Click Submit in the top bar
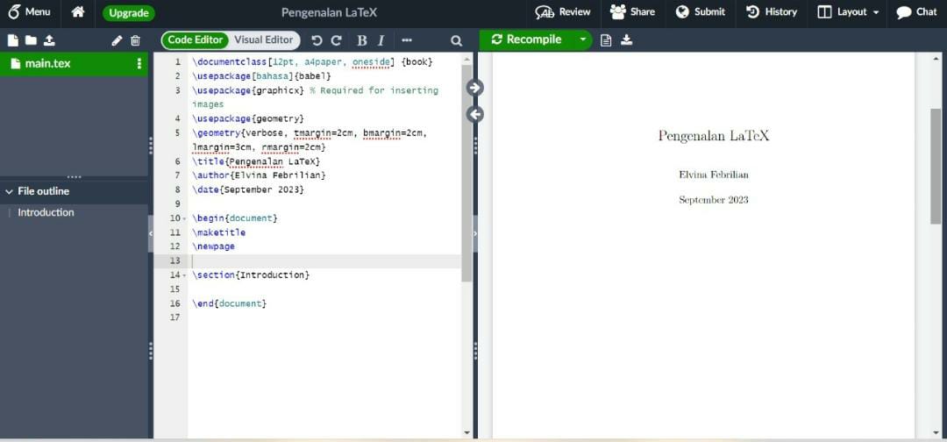The image size is (947, 442). click(701, 12)
